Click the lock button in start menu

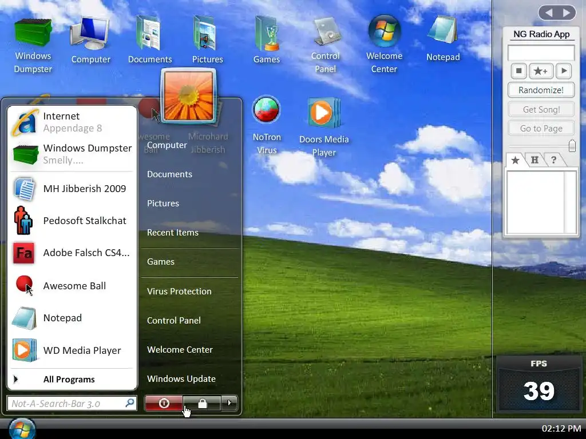coord(202,403)
